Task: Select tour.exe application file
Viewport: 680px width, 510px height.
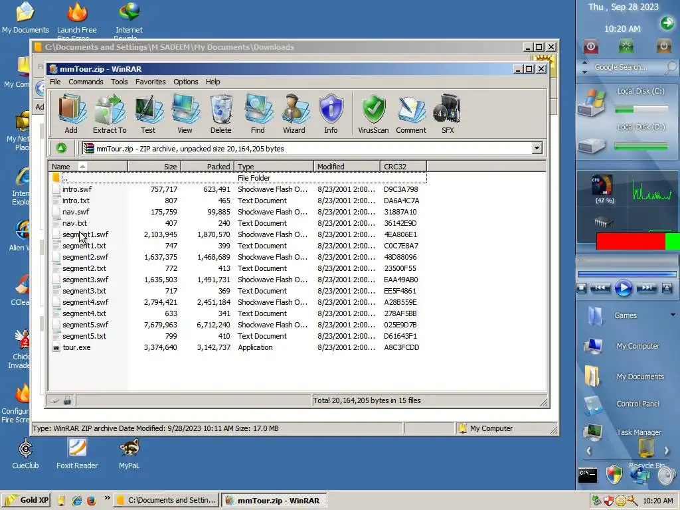Action: pos(238,347)
